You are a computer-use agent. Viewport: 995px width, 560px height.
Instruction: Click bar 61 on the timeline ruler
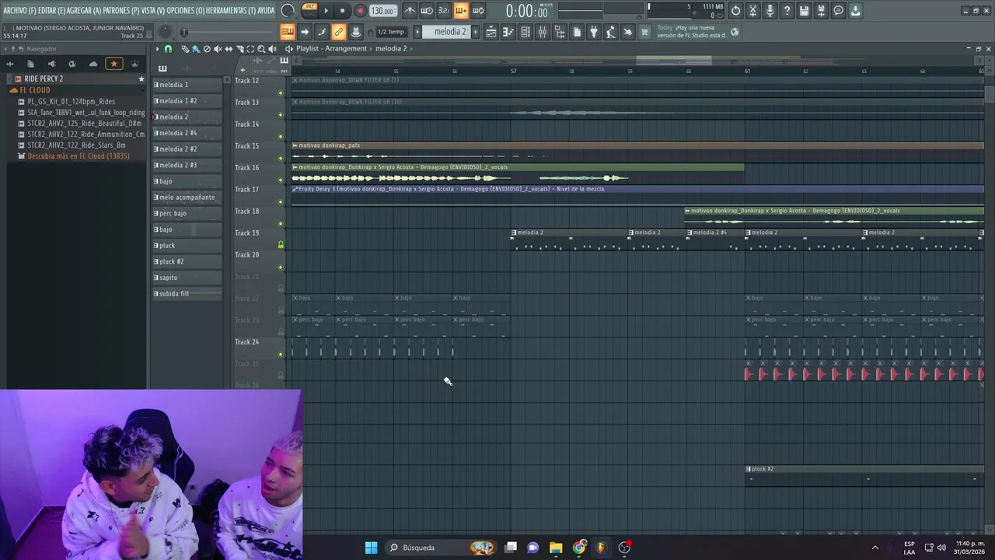coord(747,71)
